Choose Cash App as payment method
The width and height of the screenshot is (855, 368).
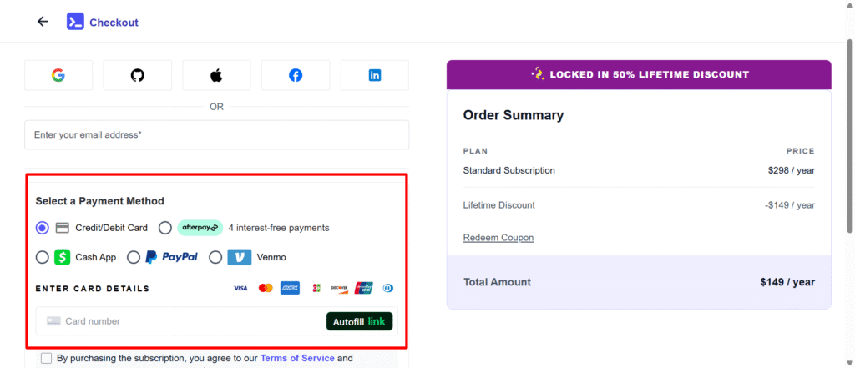(x=43, y=257)
